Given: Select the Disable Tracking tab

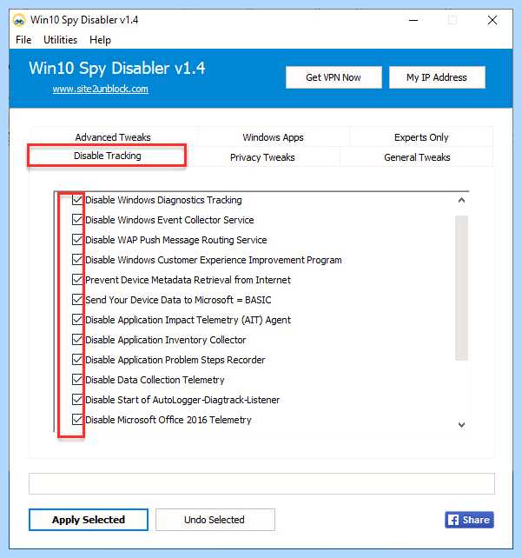Looking at the screenshot, I should click(x=107, y=156).
